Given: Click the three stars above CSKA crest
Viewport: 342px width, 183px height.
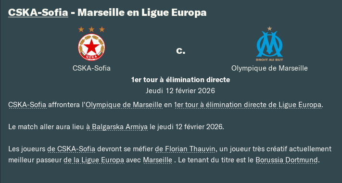Looking at the screenshot, I should click(91, 29).
